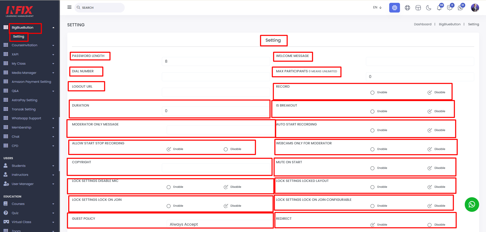
Task: Expand the Courses menu arrow
Action: tap(53, 204)
